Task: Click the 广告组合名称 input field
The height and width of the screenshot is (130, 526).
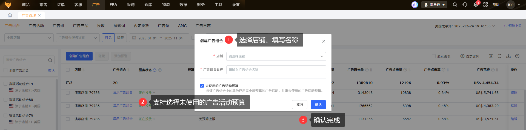Action: point(276,70)
